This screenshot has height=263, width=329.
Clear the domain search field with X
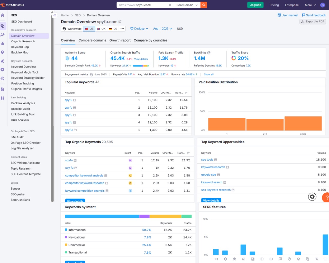point(170,5)
